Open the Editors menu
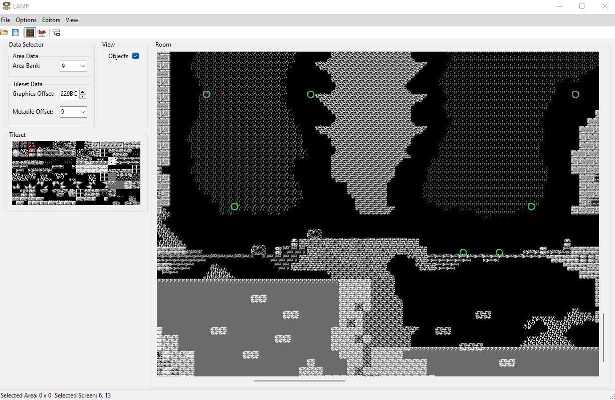615x400 pixels. (x=51, y=20)
